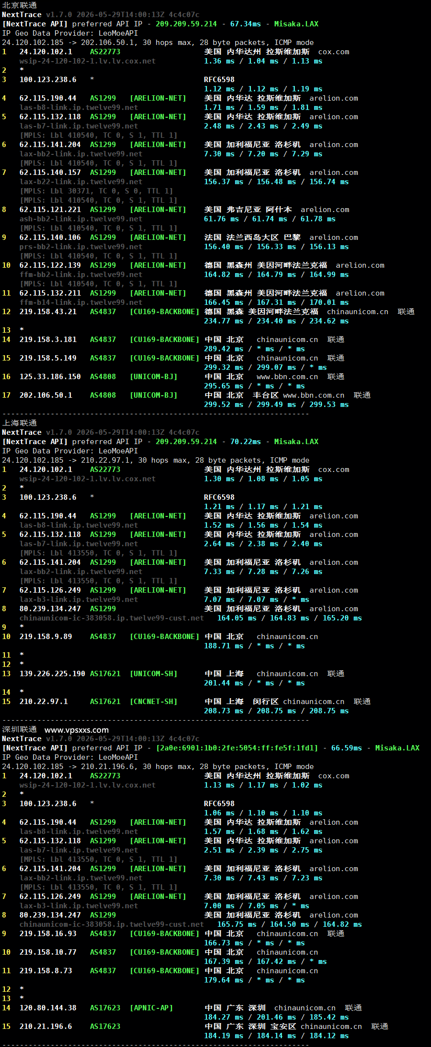Select the 201.44 ms latency value
This screenshot has width=431, height=1047.
(224, 683)
